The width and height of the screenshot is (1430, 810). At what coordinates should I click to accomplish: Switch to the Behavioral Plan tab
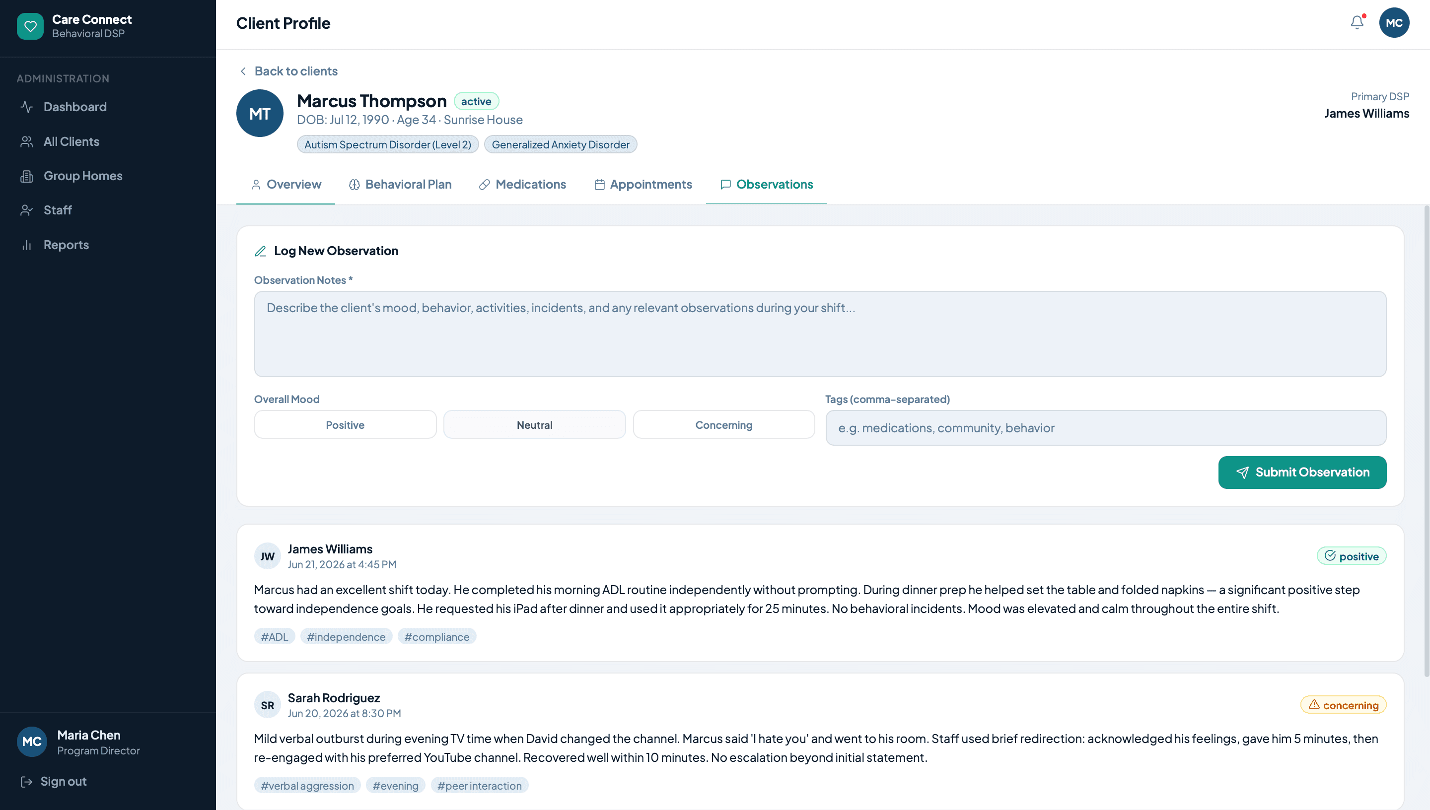[x=400, y=185]
